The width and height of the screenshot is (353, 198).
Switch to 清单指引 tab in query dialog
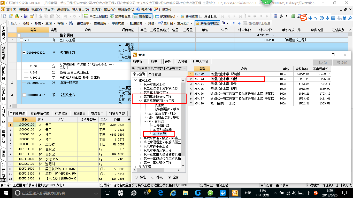pyautogui.click(x=139, y=62)
